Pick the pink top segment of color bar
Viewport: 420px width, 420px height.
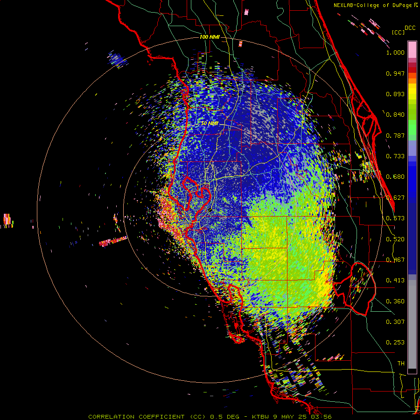(x=412, y=49)
